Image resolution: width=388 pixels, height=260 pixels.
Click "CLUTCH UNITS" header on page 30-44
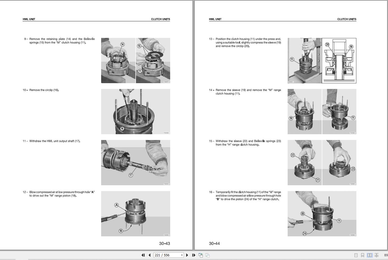347,19
